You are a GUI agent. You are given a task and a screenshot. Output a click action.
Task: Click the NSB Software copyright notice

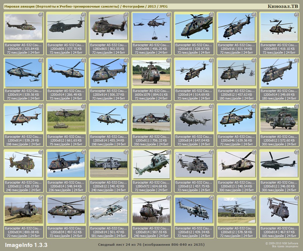(281, 245)
